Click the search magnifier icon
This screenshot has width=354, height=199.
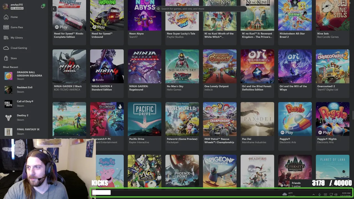[x=158, y=9]
